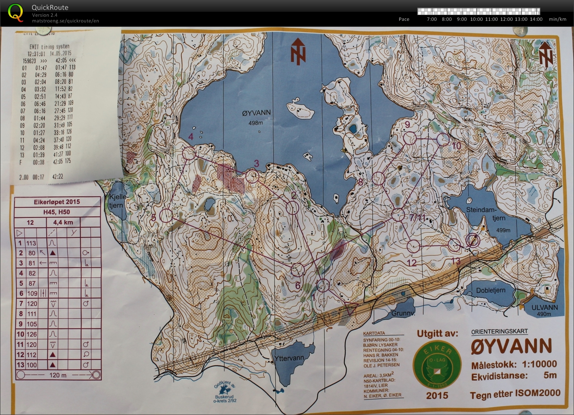Click receipt split row 06 with 06:46
This screenshot has width=574, height=415.
(47, 104)
